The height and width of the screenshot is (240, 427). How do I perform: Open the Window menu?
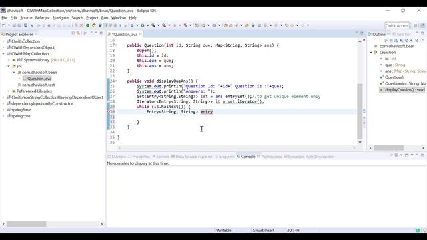click(x=119, y=18)
